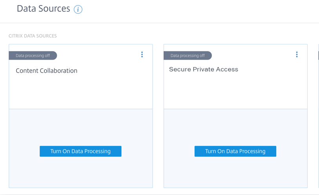Open the Content Collaboration three-dot menu
Viewport: 319px width, 195px height.
(x=142, y=55)
